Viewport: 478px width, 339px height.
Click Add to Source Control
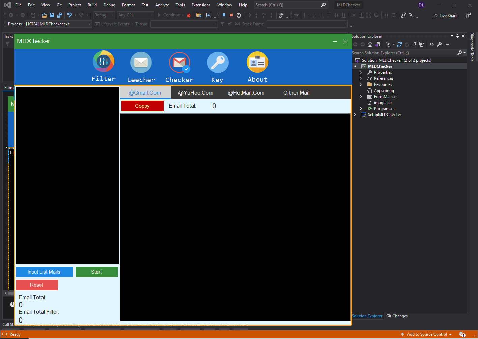coord(426,334)
